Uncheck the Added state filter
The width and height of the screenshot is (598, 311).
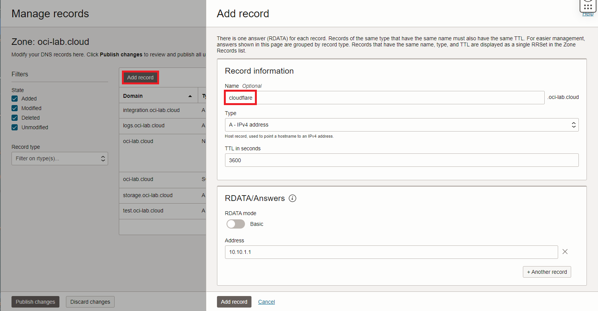15,99
